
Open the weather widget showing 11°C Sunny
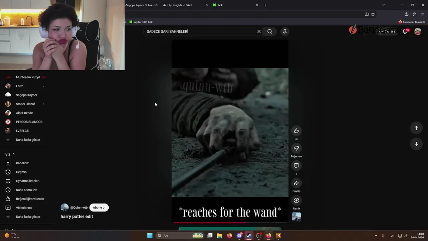12,236
